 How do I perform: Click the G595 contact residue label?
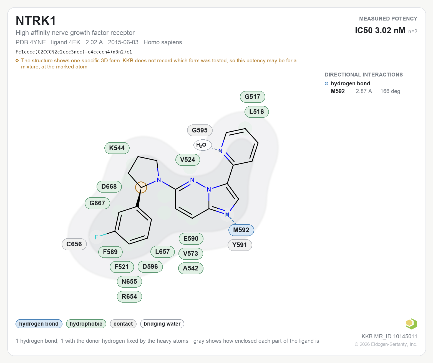200,130
